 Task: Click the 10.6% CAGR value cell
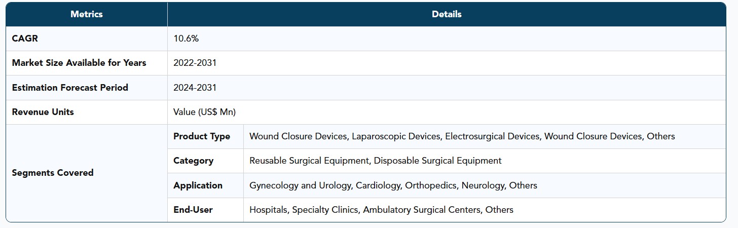click(x=447, y=39)
